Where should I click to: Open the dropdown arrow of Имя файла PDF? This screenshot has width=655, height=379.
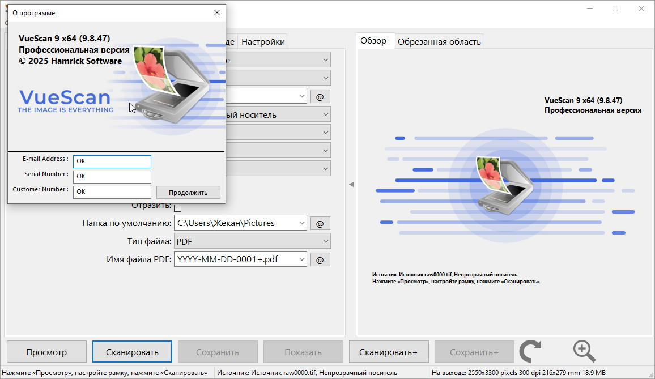click(301, 259)
